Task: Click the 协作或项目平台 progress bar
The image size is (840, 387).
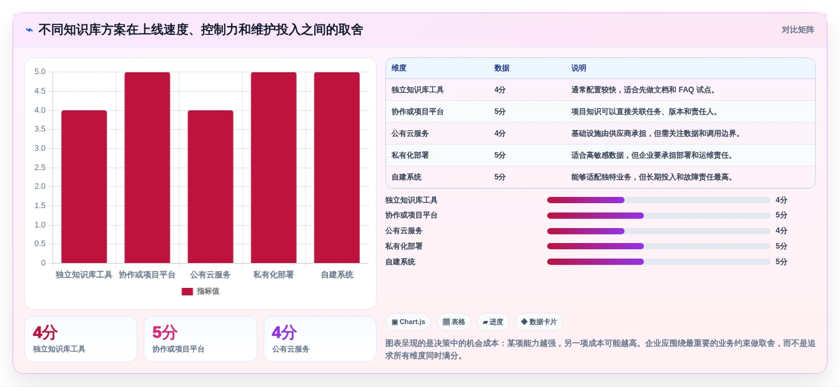Action: pyautogui.click(x=659, y=216)
